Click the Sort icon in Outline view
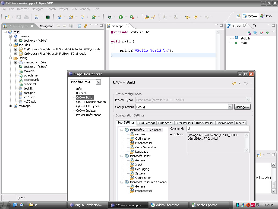278x209 pixels. click(x=249, y=33)
